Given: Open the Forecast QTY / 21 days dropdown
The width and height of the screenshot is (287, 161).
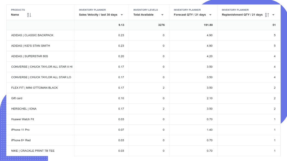Looking at the screenshot, I should click(210, 15).
